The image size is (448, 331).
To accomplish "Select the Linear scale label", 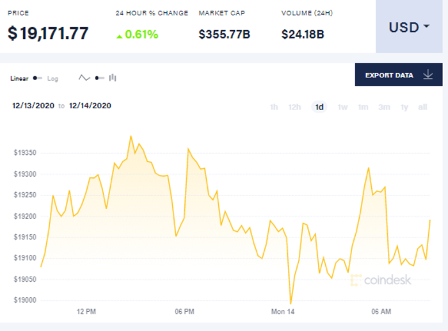I will [20, 78].
